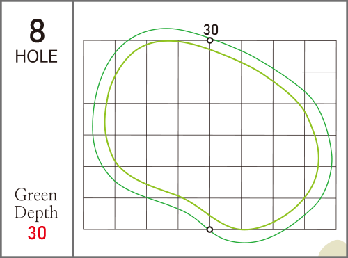The height and width of the screenshot is (258, 348).
Task: Click the Depth word in left panel
Action: pyautogui.click(x=36, y=212)
